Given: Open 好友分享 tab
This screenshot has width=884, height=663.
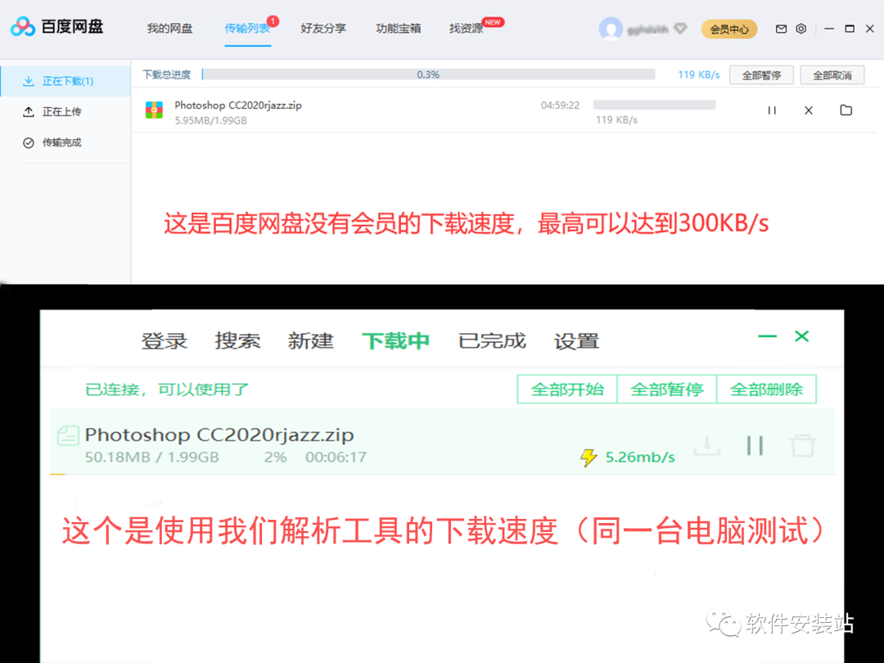Looking at the screenshot, I should pyautogui.click(x=323, y=28).
